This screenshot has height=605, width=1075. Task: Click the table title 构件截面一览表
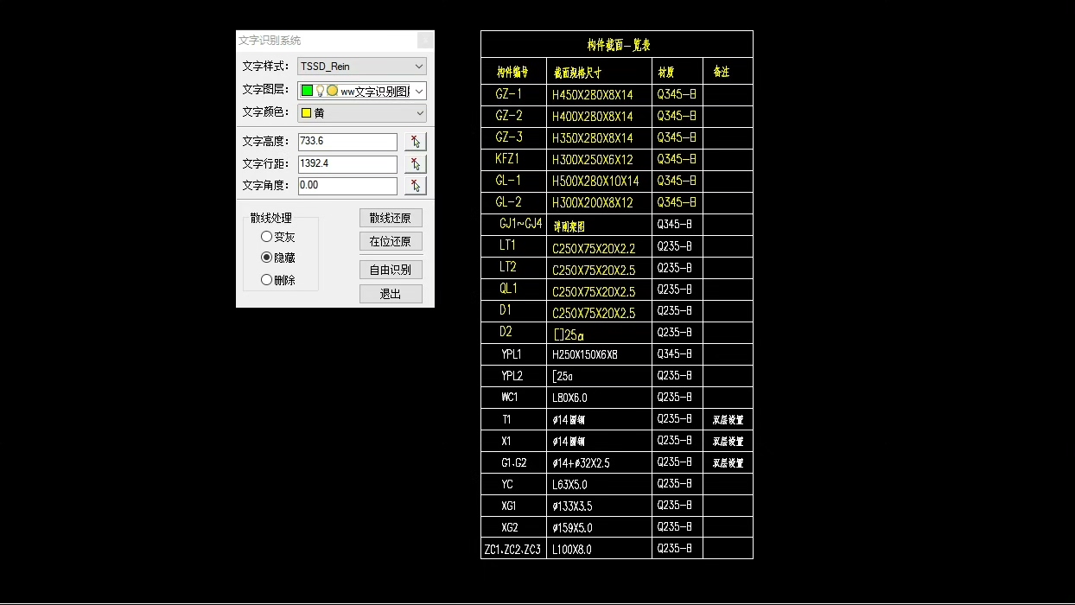click(x=620, y=46)
